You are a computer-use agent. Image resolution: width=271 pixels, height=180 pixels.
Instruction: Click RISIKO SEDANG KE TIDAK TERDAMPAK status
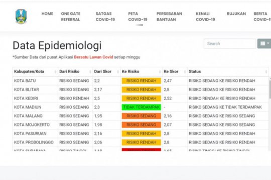tap(225, 107)
